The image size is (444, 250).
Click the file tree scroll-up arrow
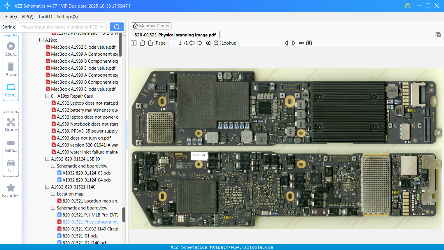pos(124,35)
